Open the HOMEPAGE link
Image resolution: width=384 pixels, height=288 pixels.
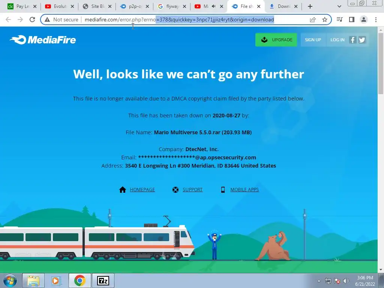point(142,189)
